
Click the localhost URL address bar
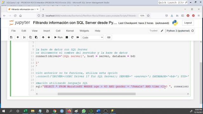click(91, 16)
